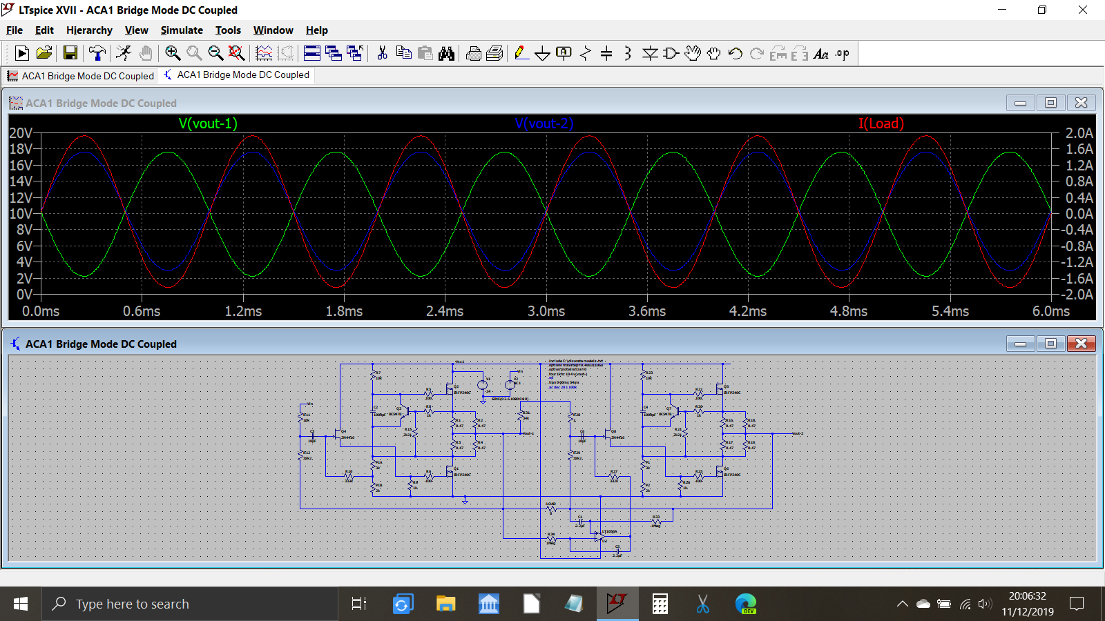Run the simulation with the running man icon
The height and width of the screenshot is (621, 1105).
pos(124,53)
